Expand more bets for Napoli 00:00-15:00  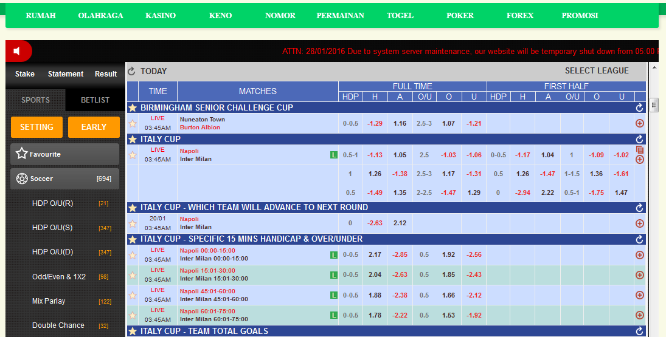[640, 255]
